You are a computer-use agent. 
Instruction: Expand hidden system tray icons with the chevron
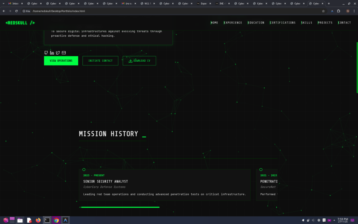pos(334,220)
